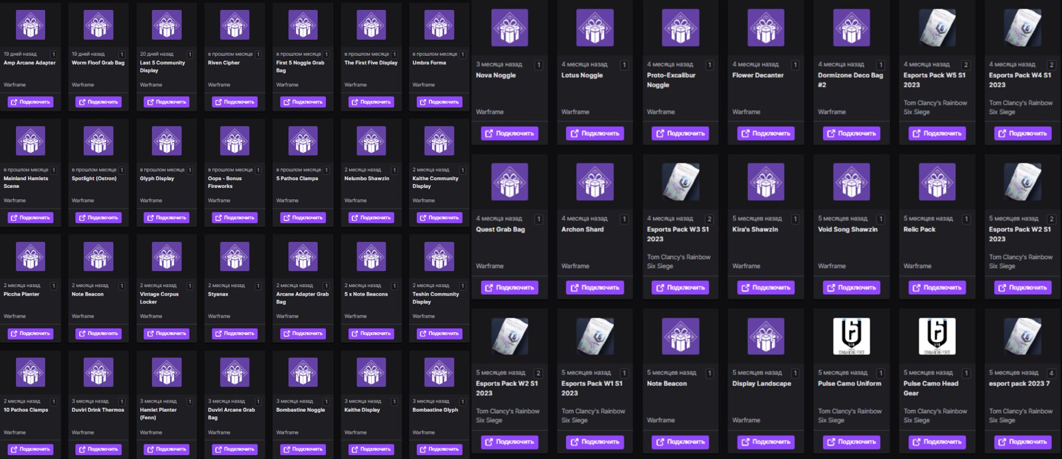
Task: Open the Display Landscape gift icon
Action: 766,336
